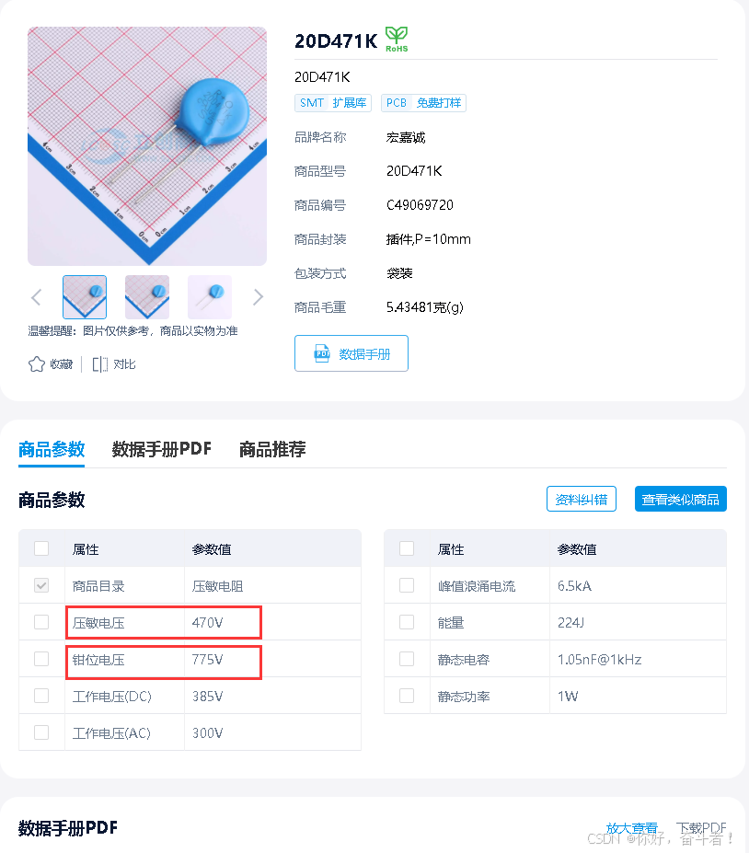Switch to the 数据手册PDF tab
This screenshot has width=749, height=853.
pos(162,449)
